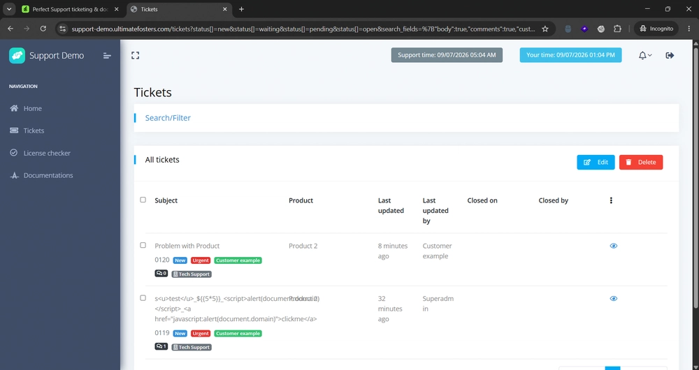Click the 8 minutes ago cell
699x370 pixels.
[x=393, y=251]
